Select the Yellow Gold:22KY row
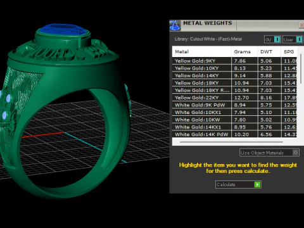304x228 pixels. click(234, 98)
